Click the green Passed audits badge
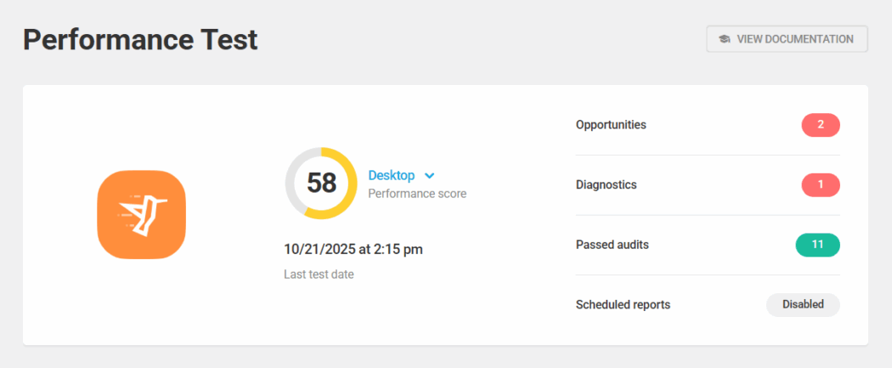The width and height of the screenshot is (892, 368). click(x=817, y=245)
